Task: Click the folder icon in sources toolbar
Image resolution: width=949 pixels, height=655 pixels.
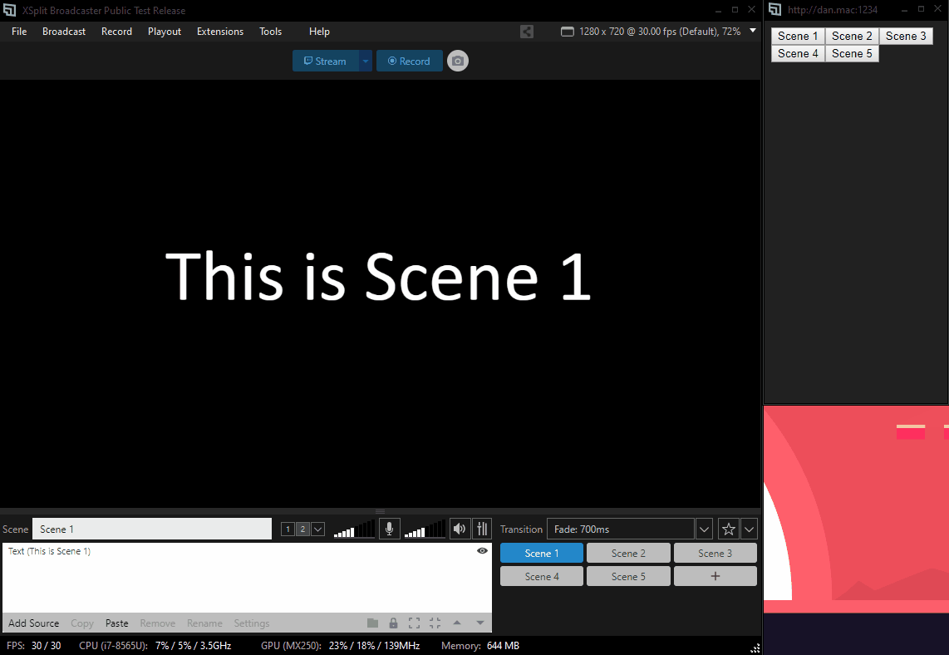Action: pos(373,623)
